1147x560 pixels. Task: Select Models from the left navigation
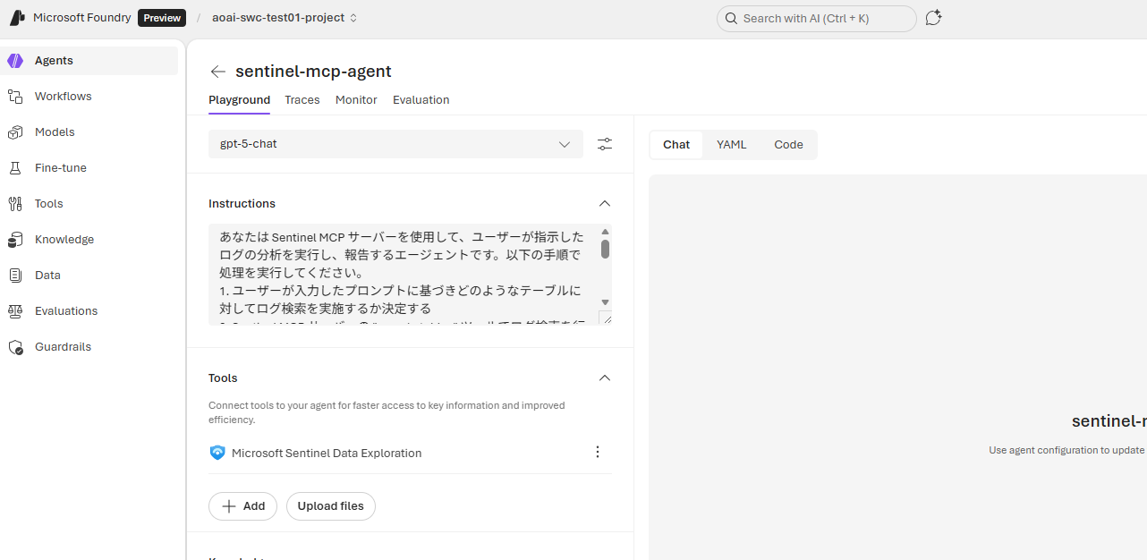[x=55, y=132]
